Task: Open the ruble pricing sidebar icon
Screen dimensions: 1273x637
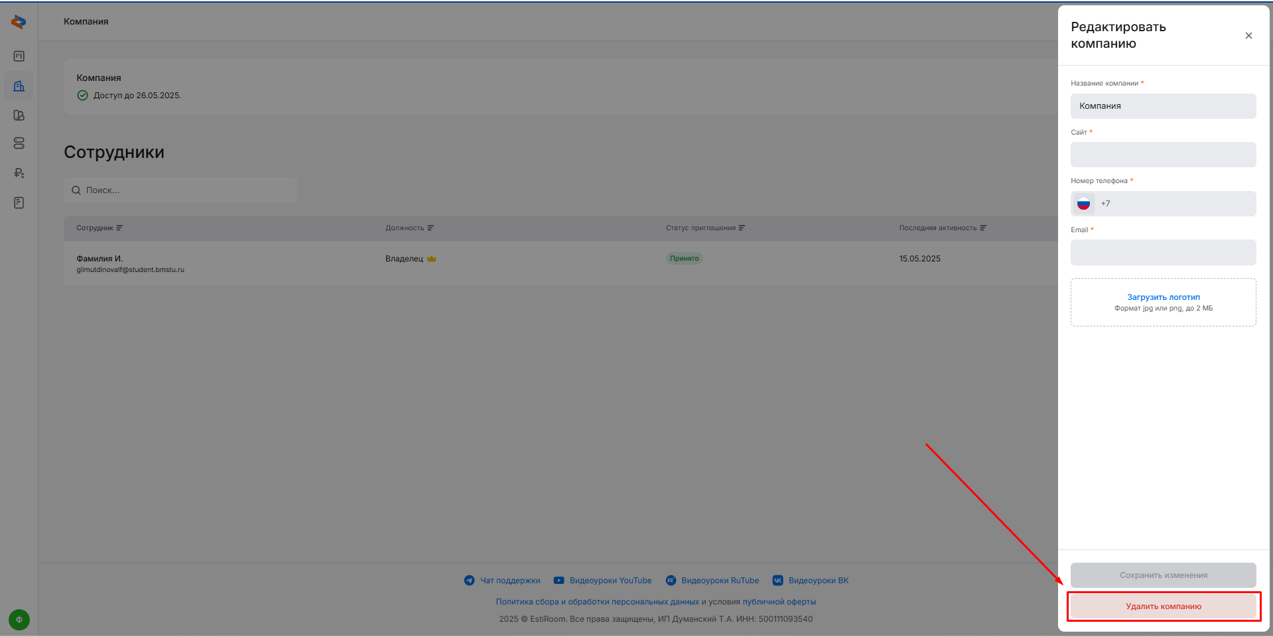Action: click(19, 173)
